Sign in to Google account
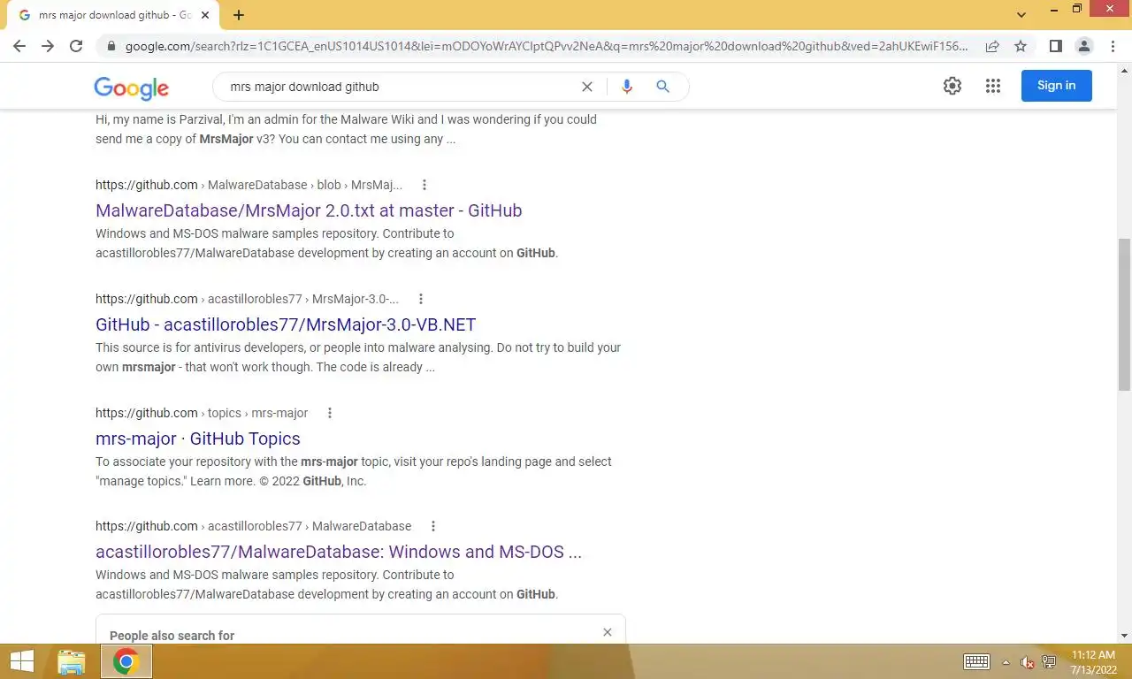The height and width of the screenshot is (679, 1132). click(x=1057, y=86)
